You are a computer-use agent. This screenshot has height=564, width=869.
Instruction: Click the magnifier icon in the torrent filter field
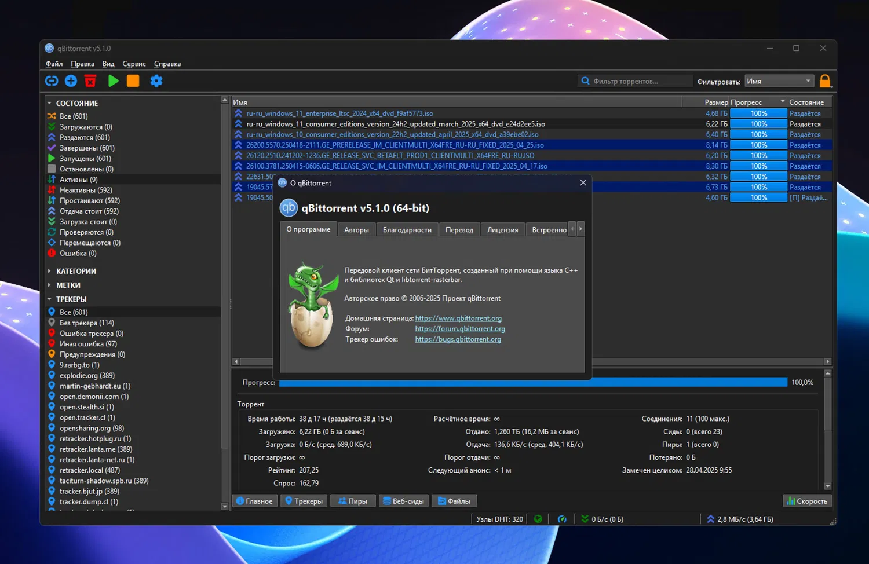586,81
